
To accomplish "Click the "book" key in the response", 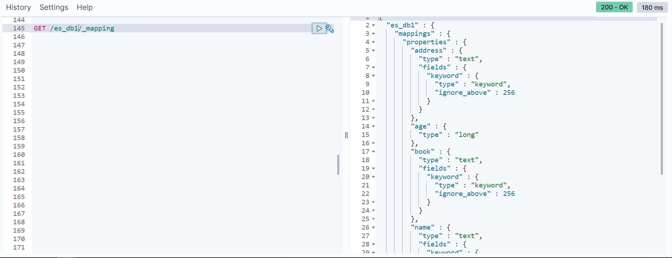I will pos(423,152).
